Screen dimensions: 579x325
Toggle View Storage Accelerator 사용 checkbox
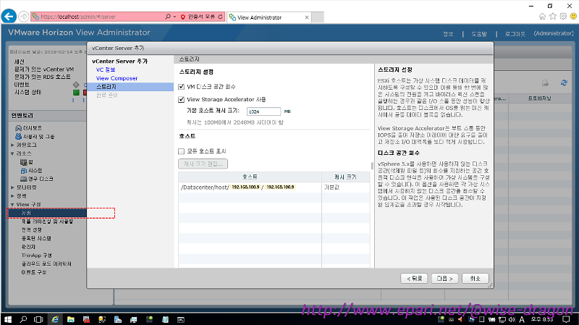(182, 99)
